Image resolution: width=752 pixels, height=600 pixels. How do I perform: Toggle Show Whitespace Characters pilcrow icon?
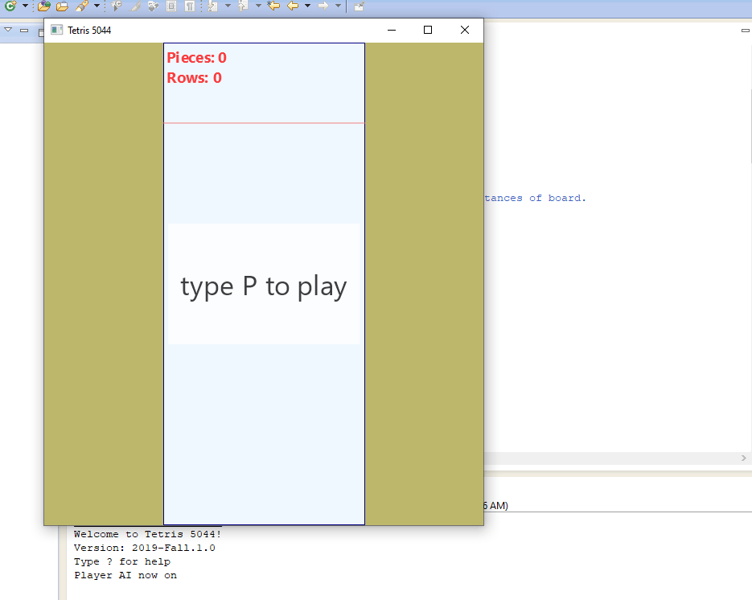tap(190, 6)
